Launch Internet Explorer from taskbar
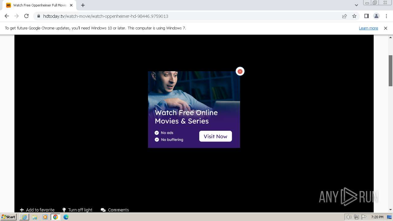 (x=24, y=217)
